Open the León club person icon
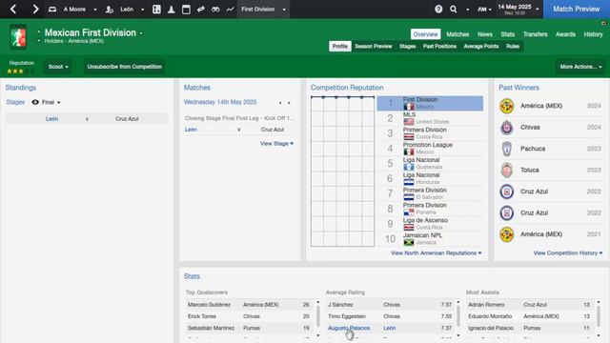Viewport: 610px width, 343px height. coord(110,10)
